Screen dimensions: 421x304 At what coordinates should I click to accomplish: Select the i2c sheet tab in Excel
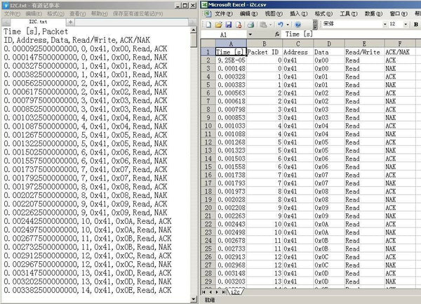(x=236, y=292)
